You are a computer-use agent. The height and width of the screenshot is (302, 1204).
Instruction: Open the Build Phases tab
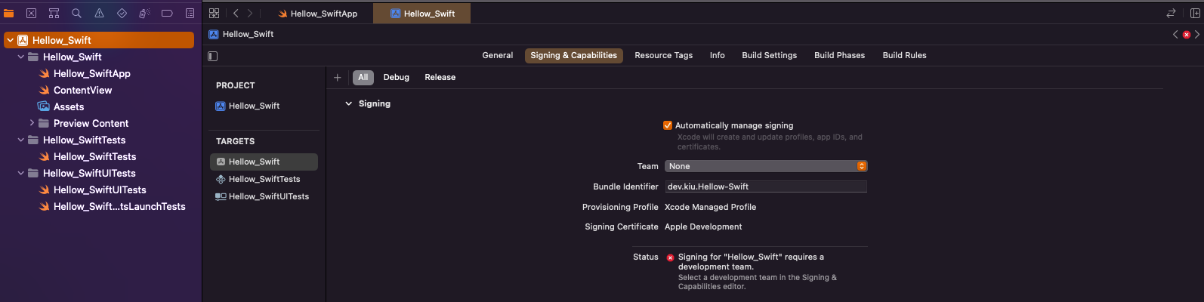pyautogui.click(x=840, y=55)
